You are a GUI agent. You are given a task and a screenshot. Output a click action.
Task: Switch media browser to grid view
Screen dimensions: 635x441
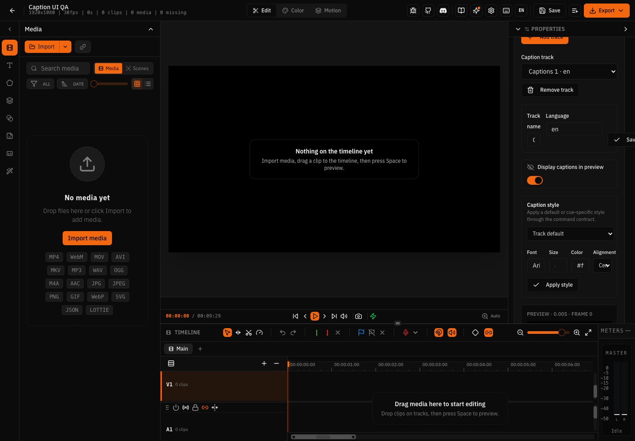click(137, 84)
